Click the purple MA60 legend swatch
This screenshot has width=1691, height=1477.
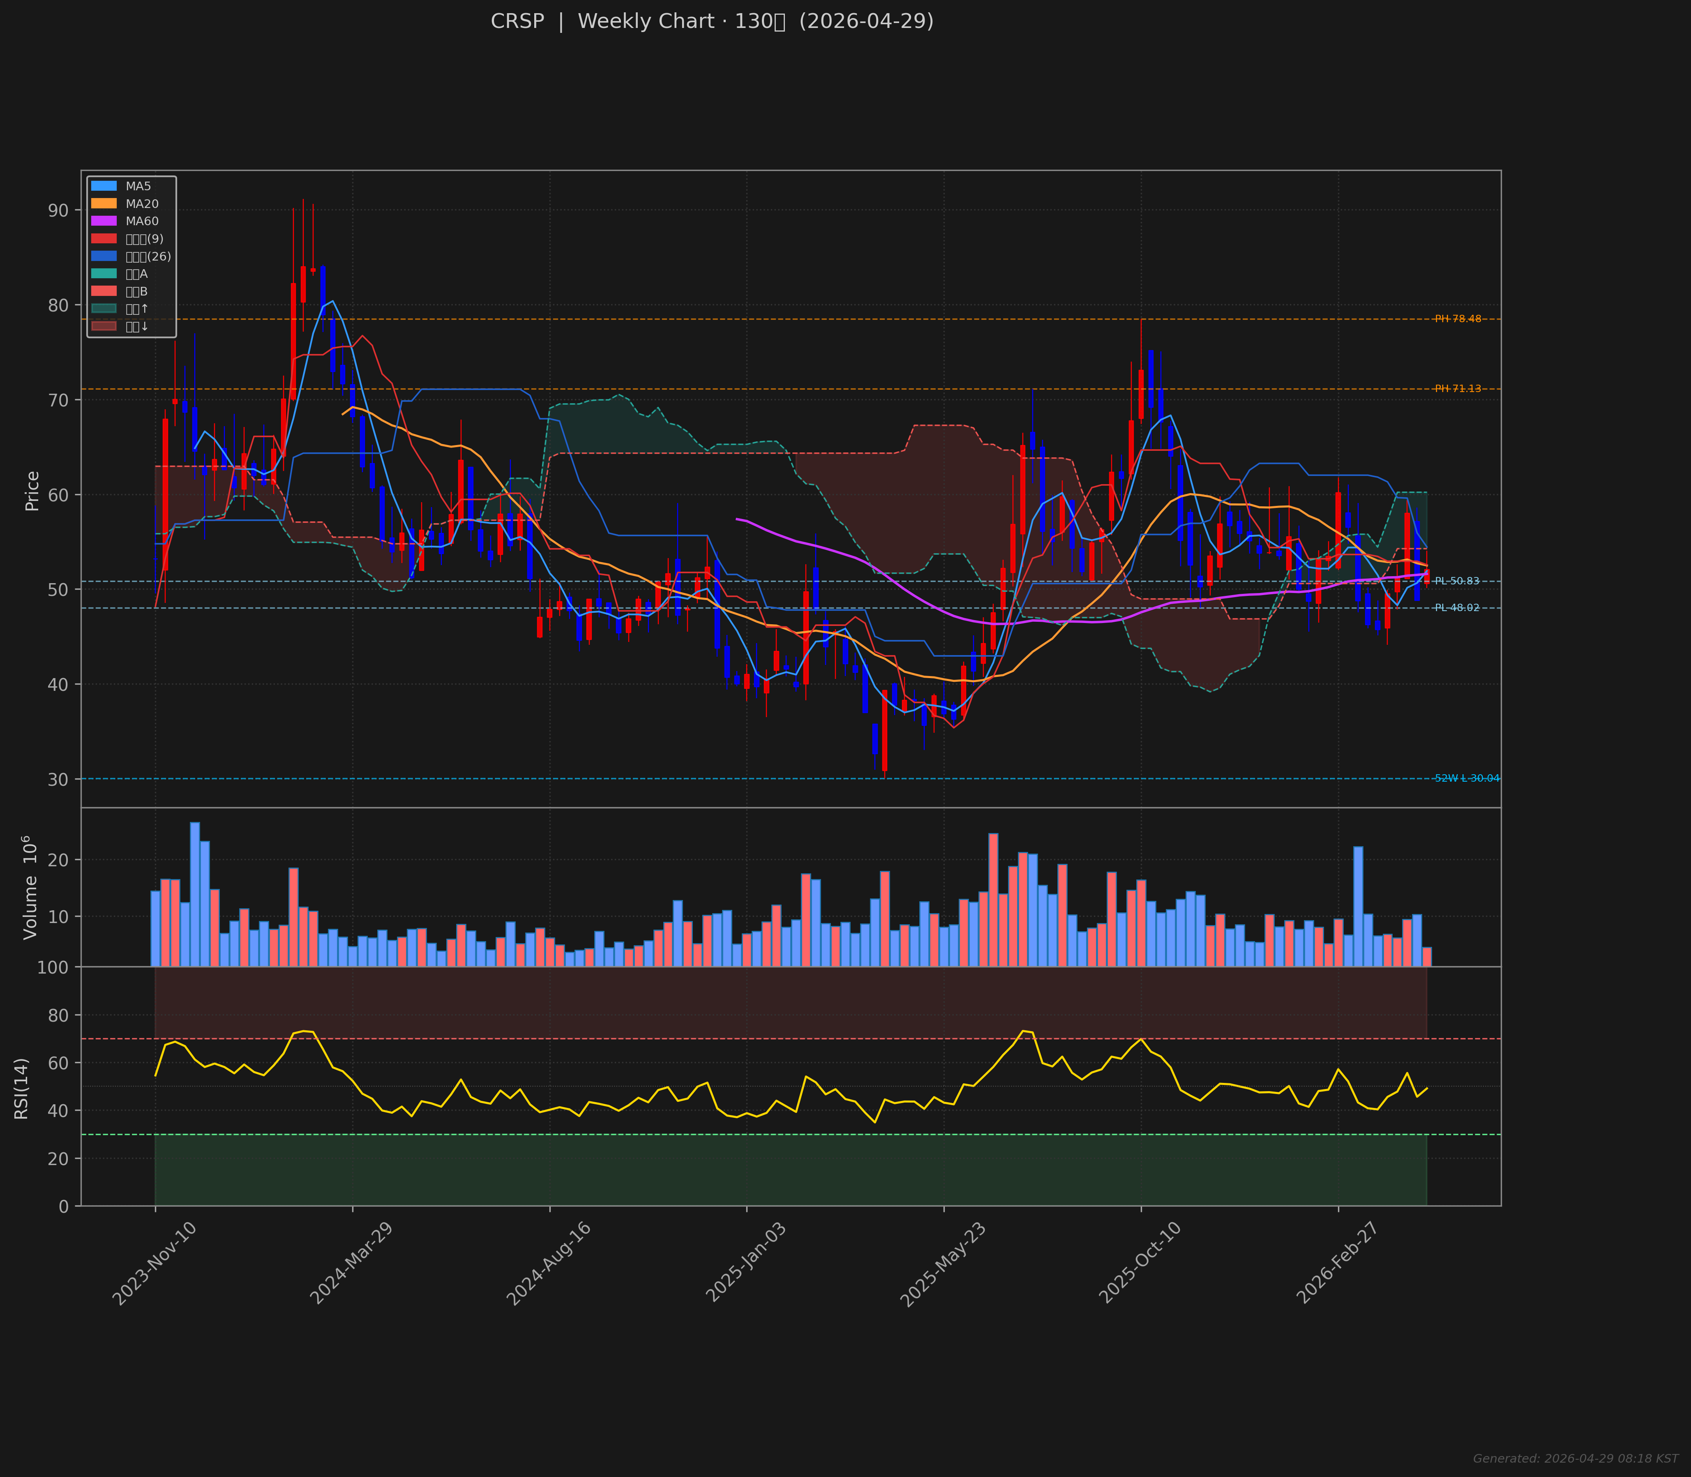(104, 221)
